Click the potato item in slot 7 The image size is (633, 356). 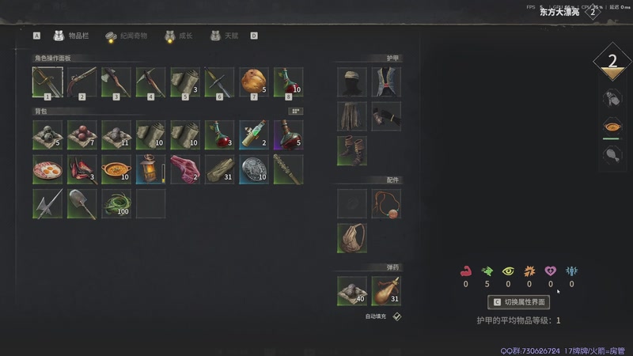(254, 82)
